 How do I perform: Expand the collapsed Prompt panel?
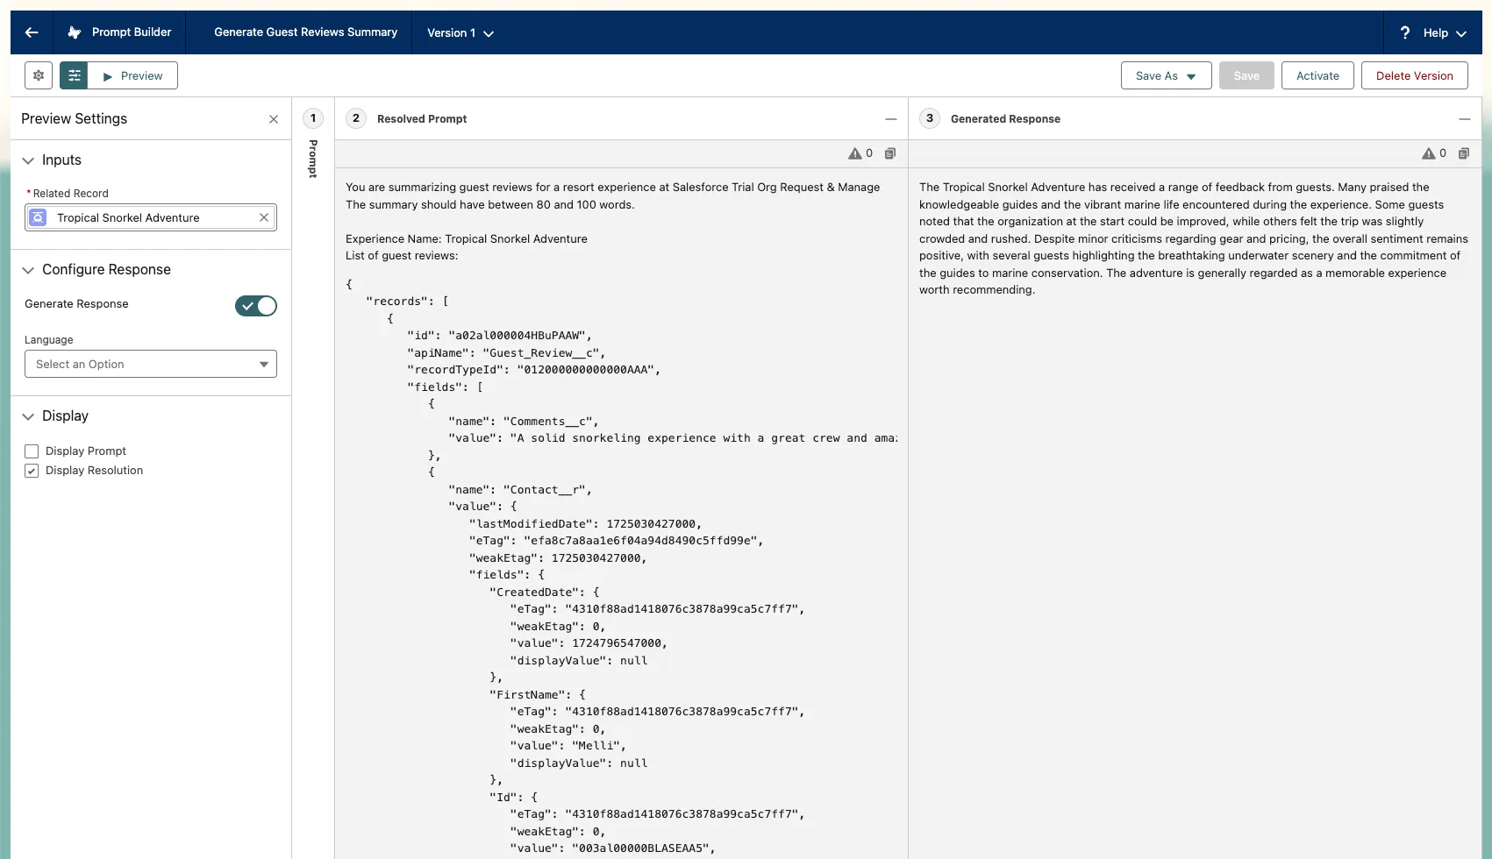(313, 118)
